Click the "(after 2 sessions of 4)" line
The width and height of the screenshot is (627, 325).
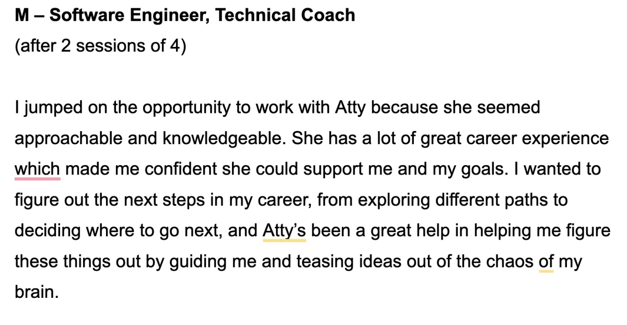tap(100, 46)
